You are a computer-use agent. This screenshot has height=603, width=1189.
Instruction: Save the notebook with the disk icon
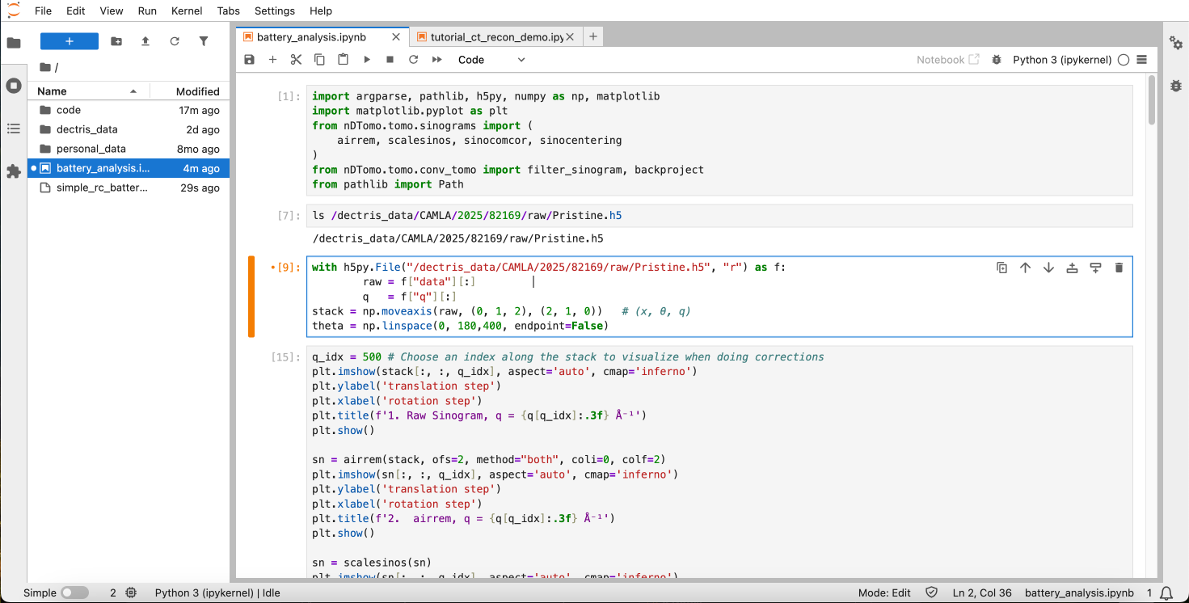tap(249, 60)
